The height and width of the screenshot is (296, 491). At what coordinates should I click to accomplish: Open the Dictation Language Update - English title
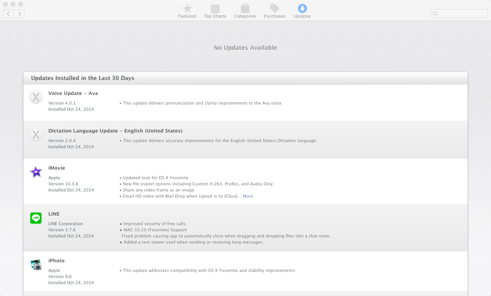115,131
